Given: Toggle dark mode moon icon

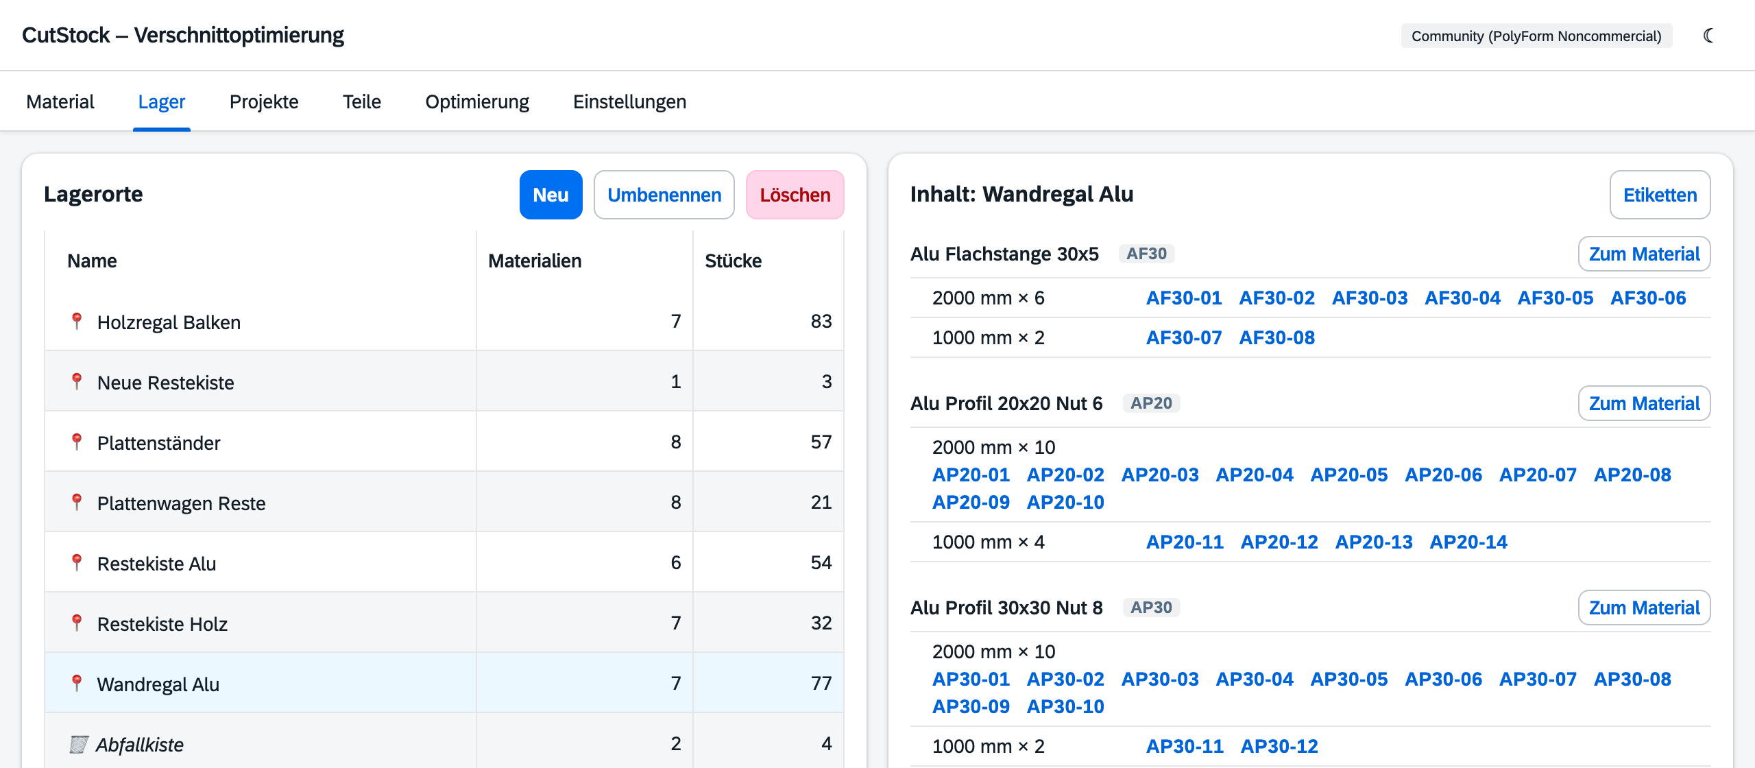Looking at the screenshot, I should [1708, 36].
